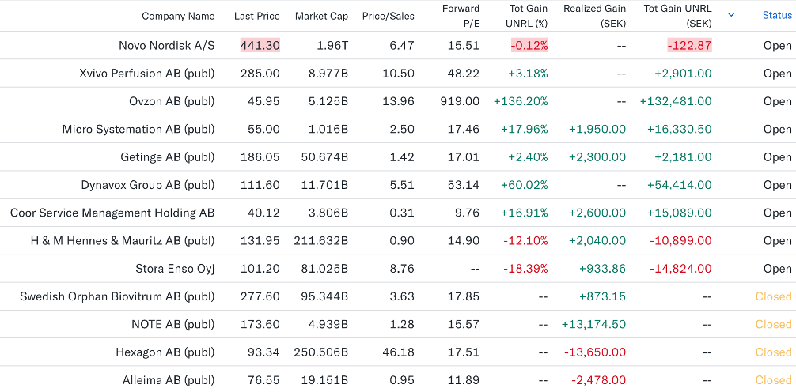Screen dimensions: 796x392
Task: Click highlighted last price 441.30
Action: [260, 45]
